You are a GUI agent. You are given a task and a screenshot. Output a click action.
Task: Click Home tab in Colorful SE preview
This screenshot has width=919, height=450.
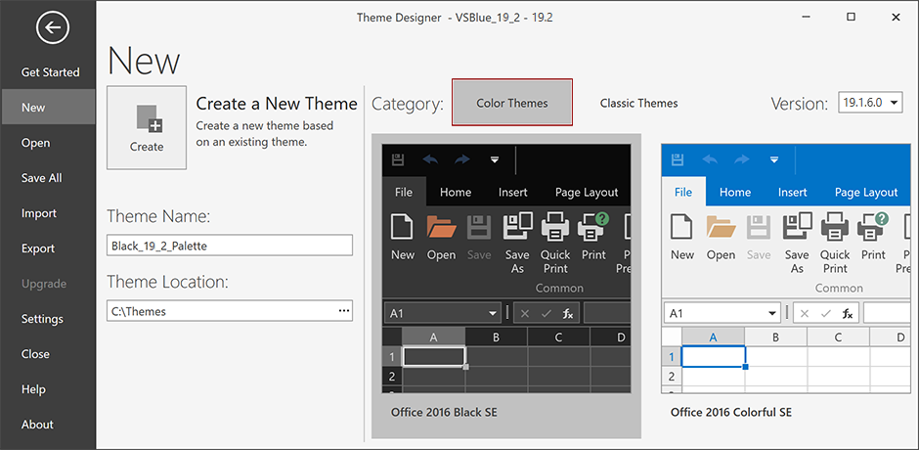(x=735, y=192)
